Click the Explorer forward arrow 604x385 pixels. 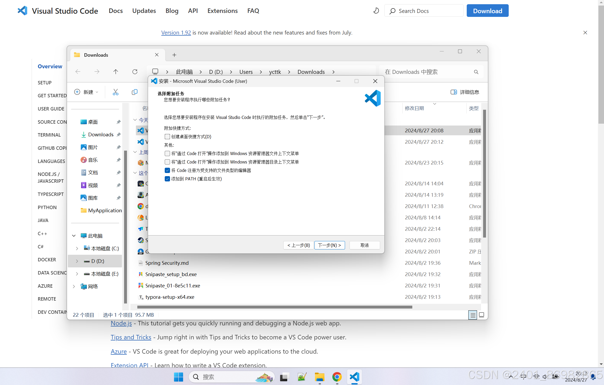pyautogui.click(x=97, y=72)
